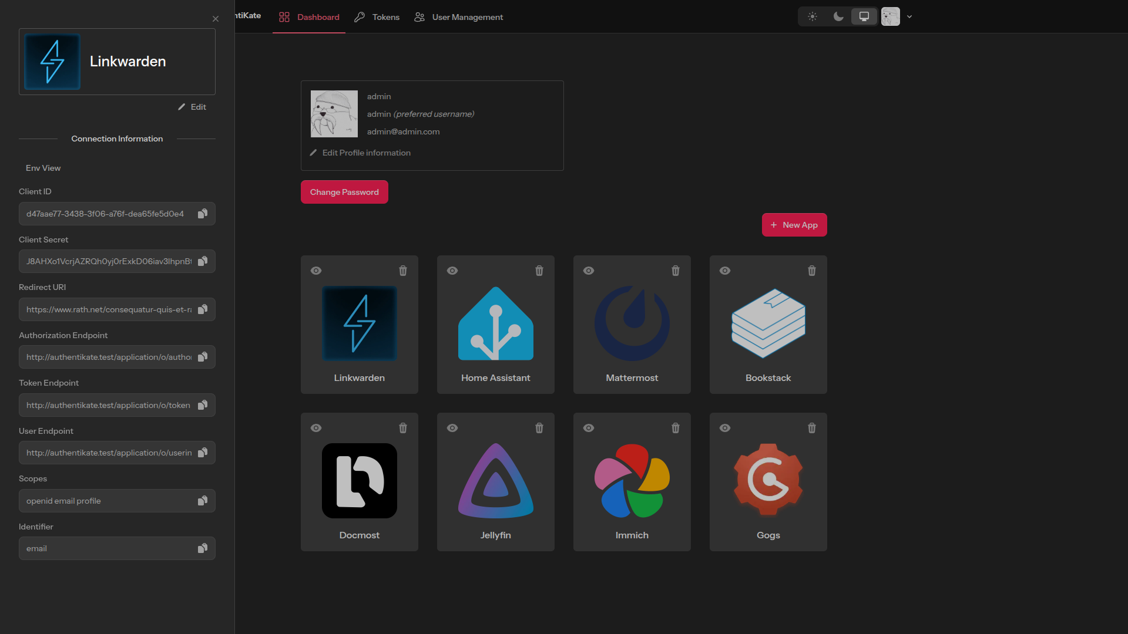The image size is (1128, 634).
Task: Click Edit Profile information
Action: [360, 153]
